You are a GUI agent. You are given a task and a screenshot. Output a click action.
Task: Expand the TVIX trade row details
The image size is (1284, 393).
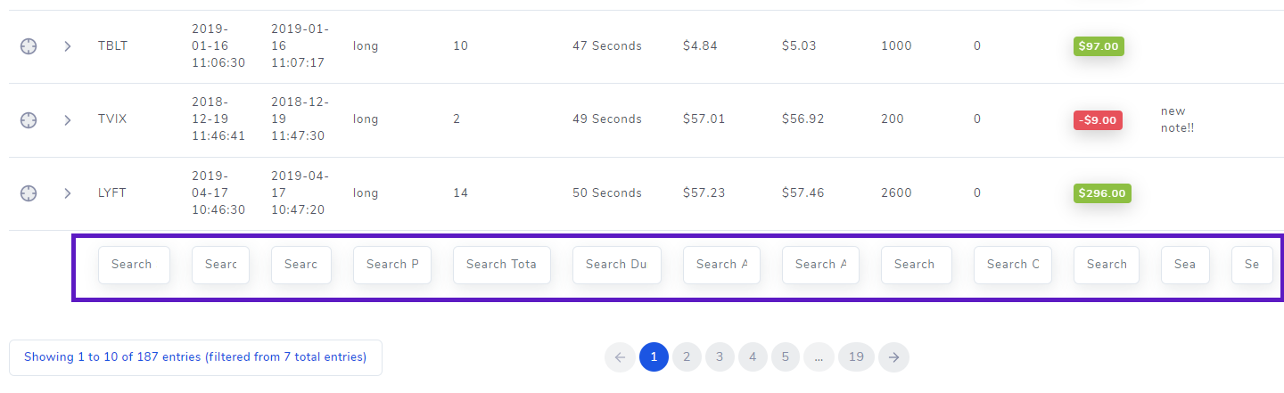(67, 119)
